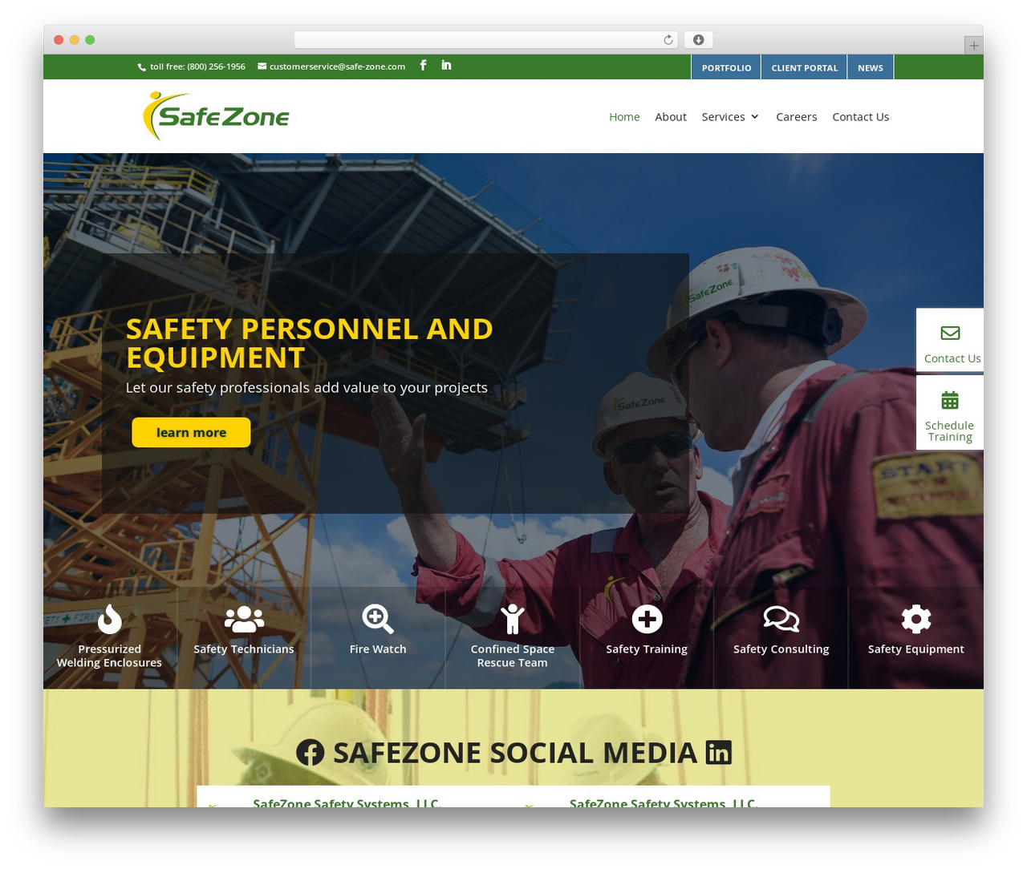Expand the Services dropdown arrow

[x=755, y=117]
